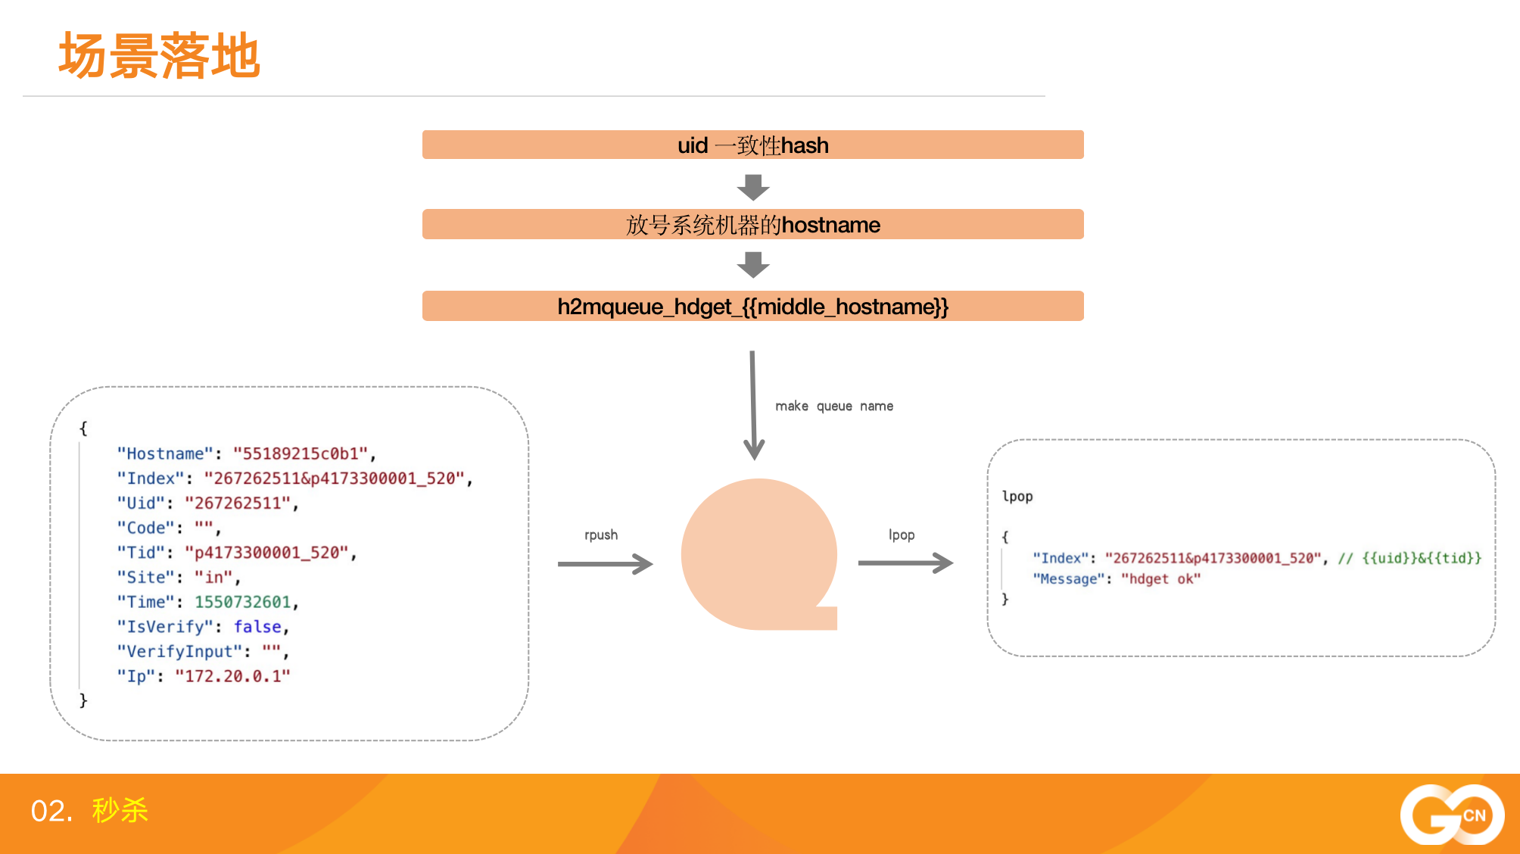The width and height of the screenshot is (1520, 854).
Task: Click the "Hostname": "55189215c0b1" line
Action: coord(247,453)
